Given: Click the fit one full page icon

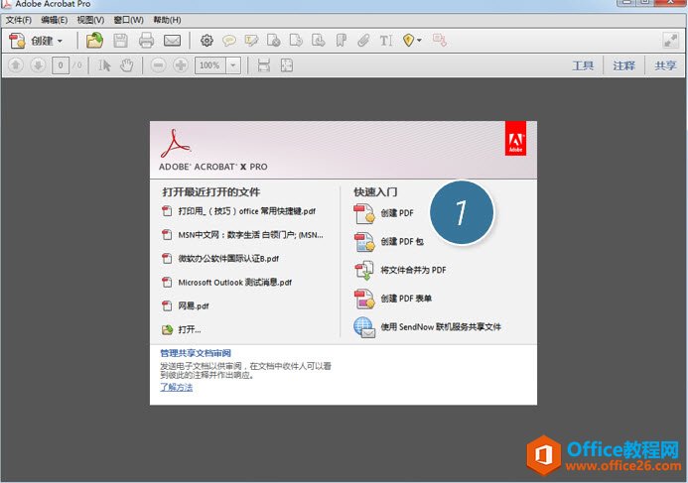Looking at the screenshot, I should pos(287,65).
